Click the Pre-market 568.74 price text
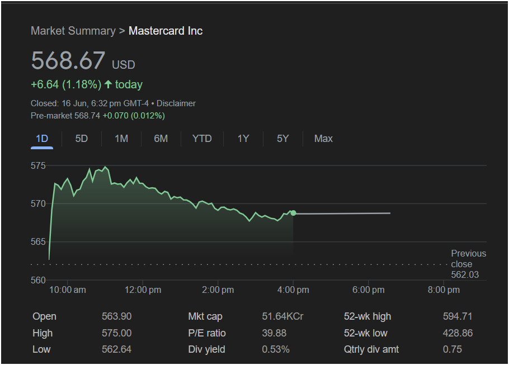This screenshot has height=365, width=509. pos(65,116)
